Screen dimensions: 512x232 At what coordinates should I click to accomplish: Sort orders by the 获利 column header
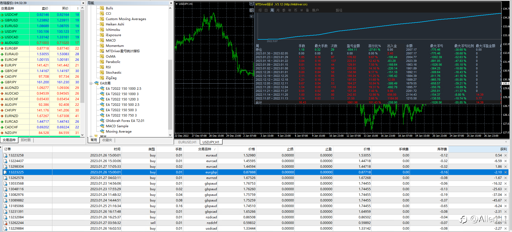pyautogui.click(x=503, y=149)
